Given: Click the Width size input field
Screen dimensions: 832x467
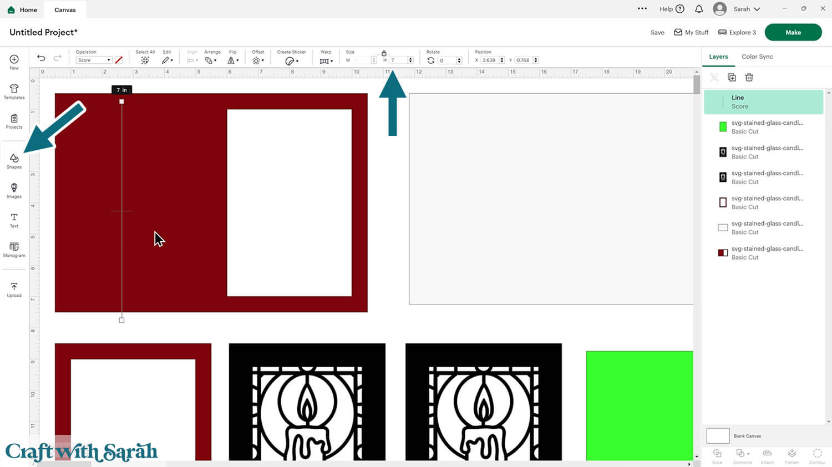Looking at the screenshot, I should pyautogui.click(x=362, y=60).
